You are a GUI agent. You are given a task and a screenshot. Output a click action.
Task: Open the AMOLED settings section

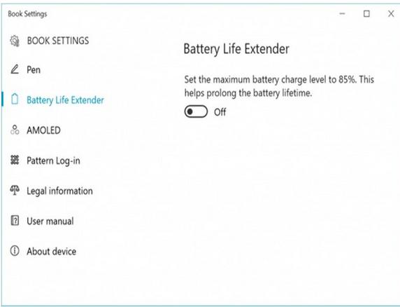pyautogui.click(x=43, y=130)
